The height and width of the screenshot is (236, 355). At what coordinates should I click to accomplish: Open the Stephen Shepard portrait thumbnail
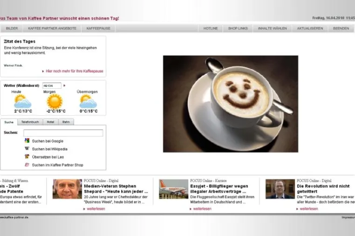pyautogui.click(x=67, y=189)
